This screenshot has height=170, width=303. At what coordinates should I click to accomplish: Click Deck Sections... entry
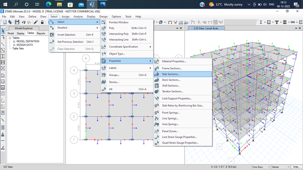click(x=183, y=80)
